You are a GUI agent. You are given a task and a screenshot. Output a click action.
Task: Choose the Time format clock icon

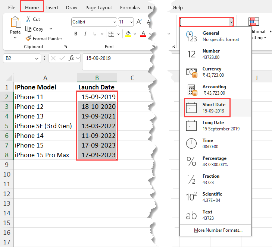(x=191, y=143)
